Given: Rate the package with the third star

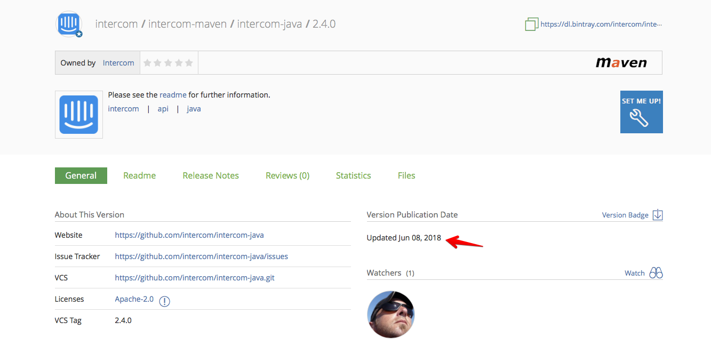Looking at the screenshot, I should (x=168, y=63).
